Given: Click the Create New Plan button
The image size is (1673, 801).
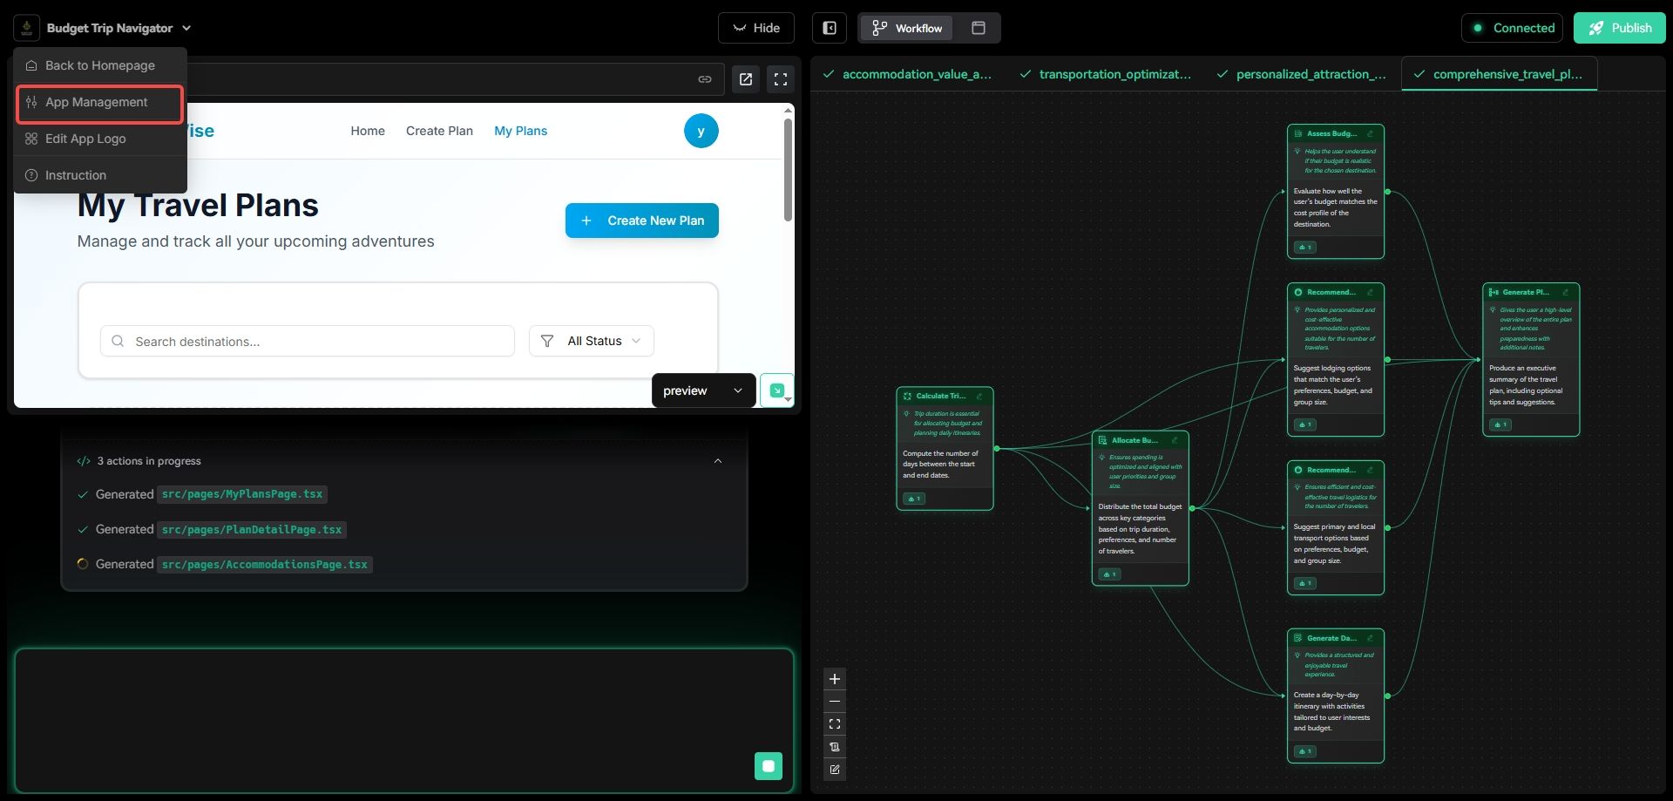Looking at the screenshot, I should 641,221.
